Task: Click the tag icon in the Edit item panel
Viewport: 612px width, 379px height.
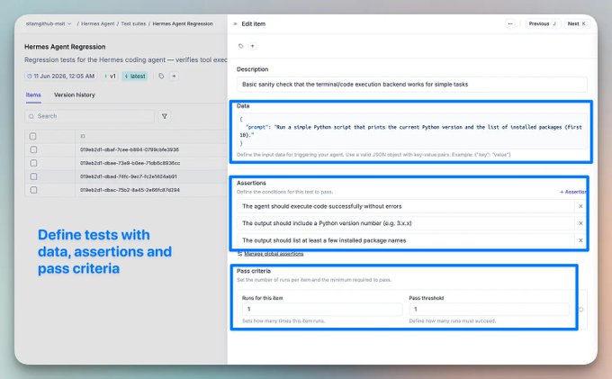Action: coord(241,46)
